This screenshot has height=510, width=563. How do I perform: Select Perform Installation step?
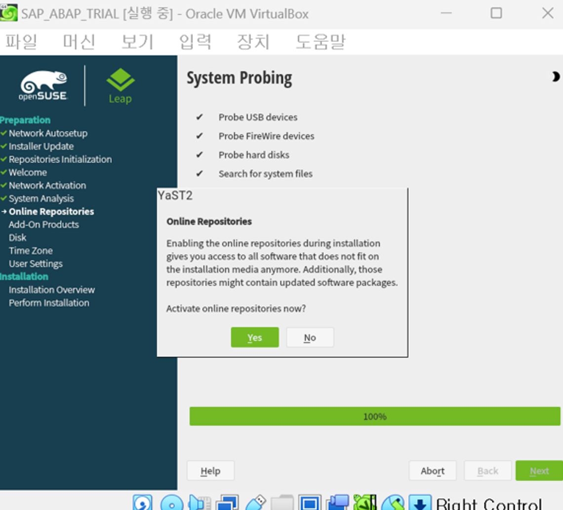point(49,303)
